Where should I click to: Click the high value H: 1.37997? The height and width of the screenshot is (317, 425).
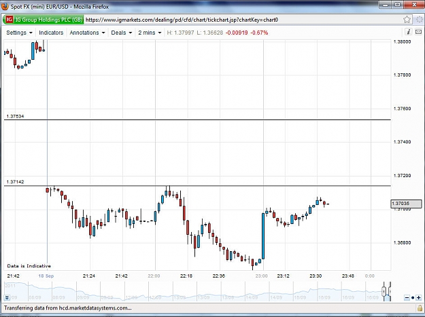point(180,33)
